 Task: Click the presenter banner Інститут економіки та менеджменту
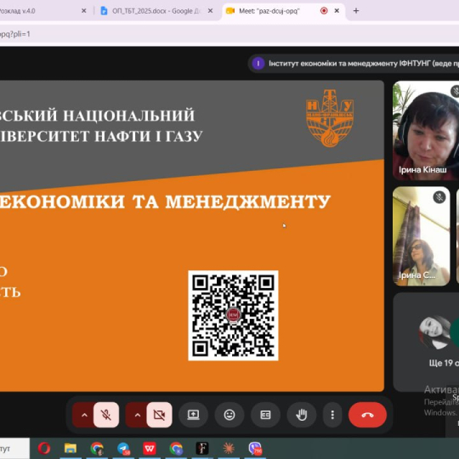tap(354, 63)
